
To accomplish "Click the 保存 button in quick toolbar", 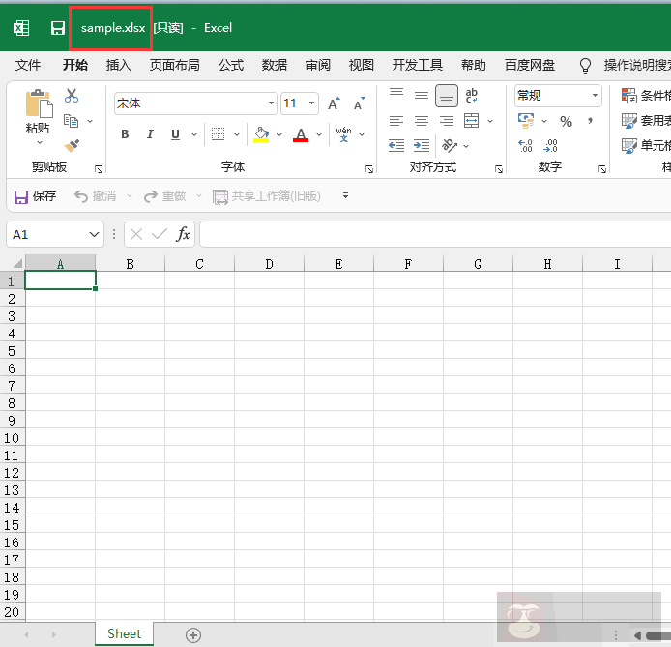I will (x=36, y=196).
